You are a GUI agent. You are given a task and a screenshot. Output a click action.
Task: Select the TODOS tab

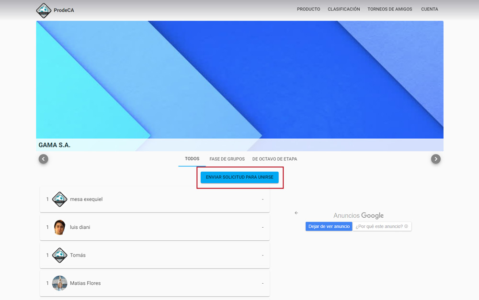click(192, 159)
